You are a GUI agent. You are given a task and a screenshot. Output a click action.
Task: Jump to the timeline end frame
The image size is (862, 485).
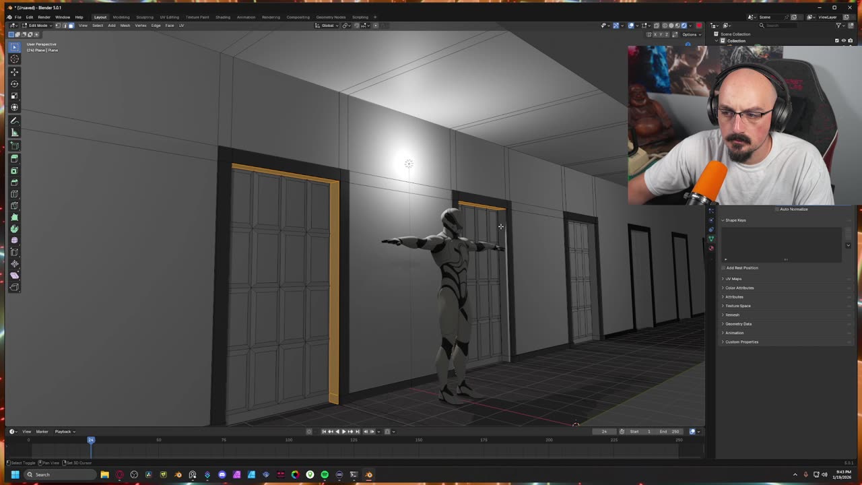click(358, 432)
